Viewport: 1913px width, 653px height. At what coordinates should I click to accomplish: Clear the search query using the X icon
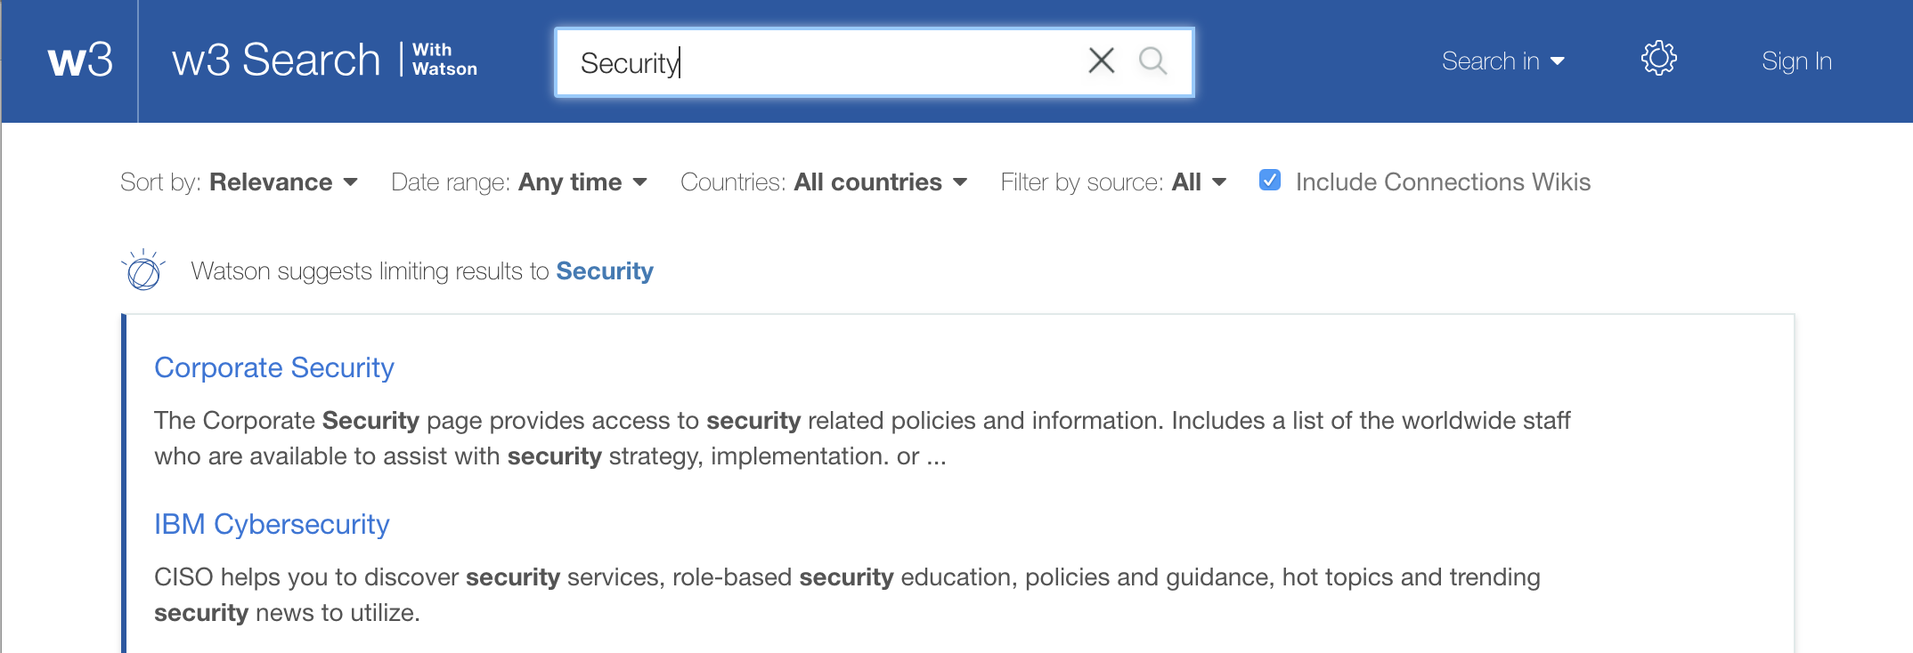[x=1101, y=60]
